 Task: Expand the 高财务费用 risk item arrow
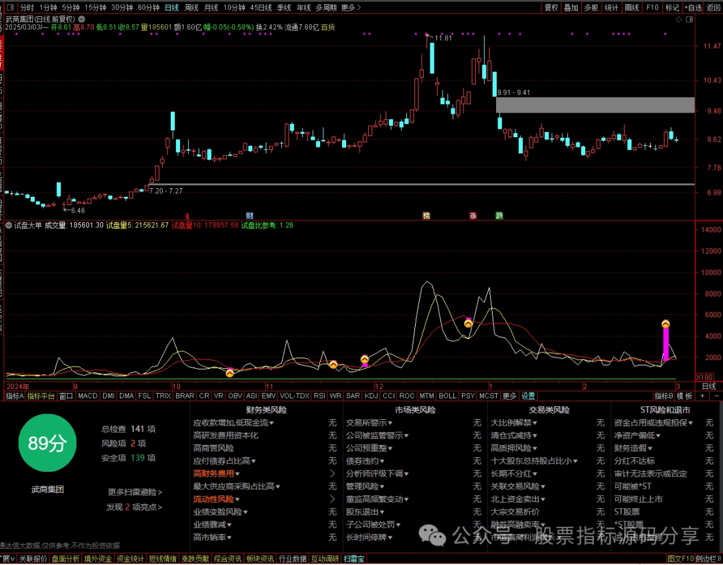click(x=332, y=474)
